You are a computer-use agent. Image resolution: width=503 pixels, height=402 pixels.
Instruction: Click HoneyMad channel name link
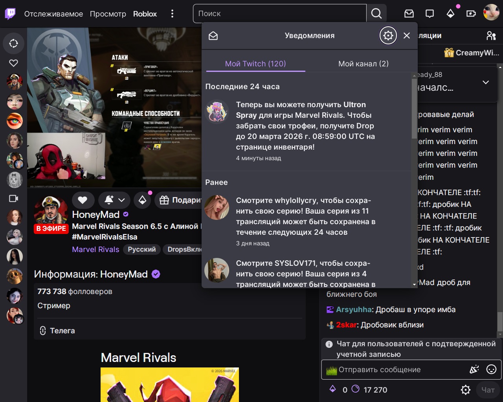coord(96,215)
